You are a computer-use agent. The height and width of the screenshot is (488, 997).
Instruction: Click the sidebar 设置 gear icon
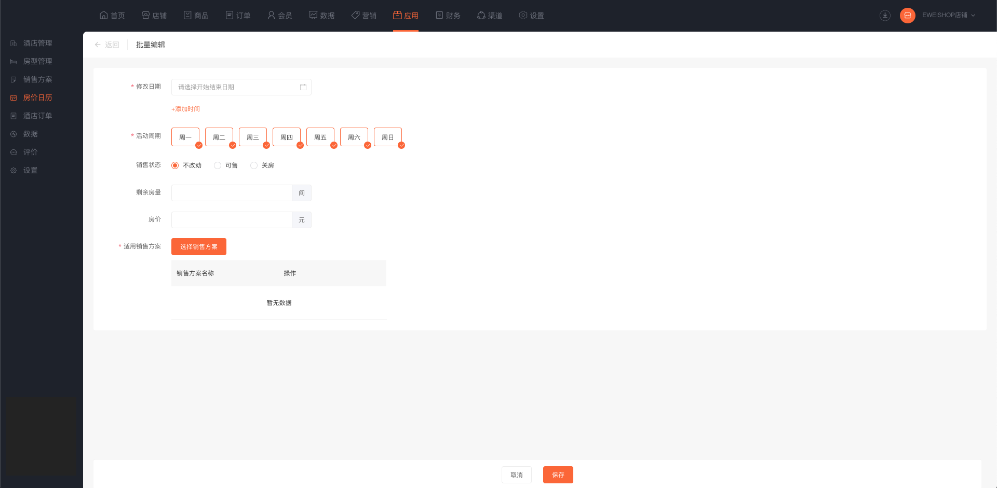point(14,170)
